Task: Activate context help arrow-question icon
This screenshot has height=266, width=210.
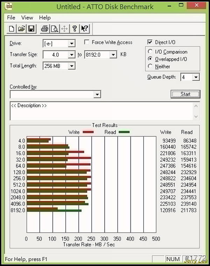Action: click(x=84, y=29)
